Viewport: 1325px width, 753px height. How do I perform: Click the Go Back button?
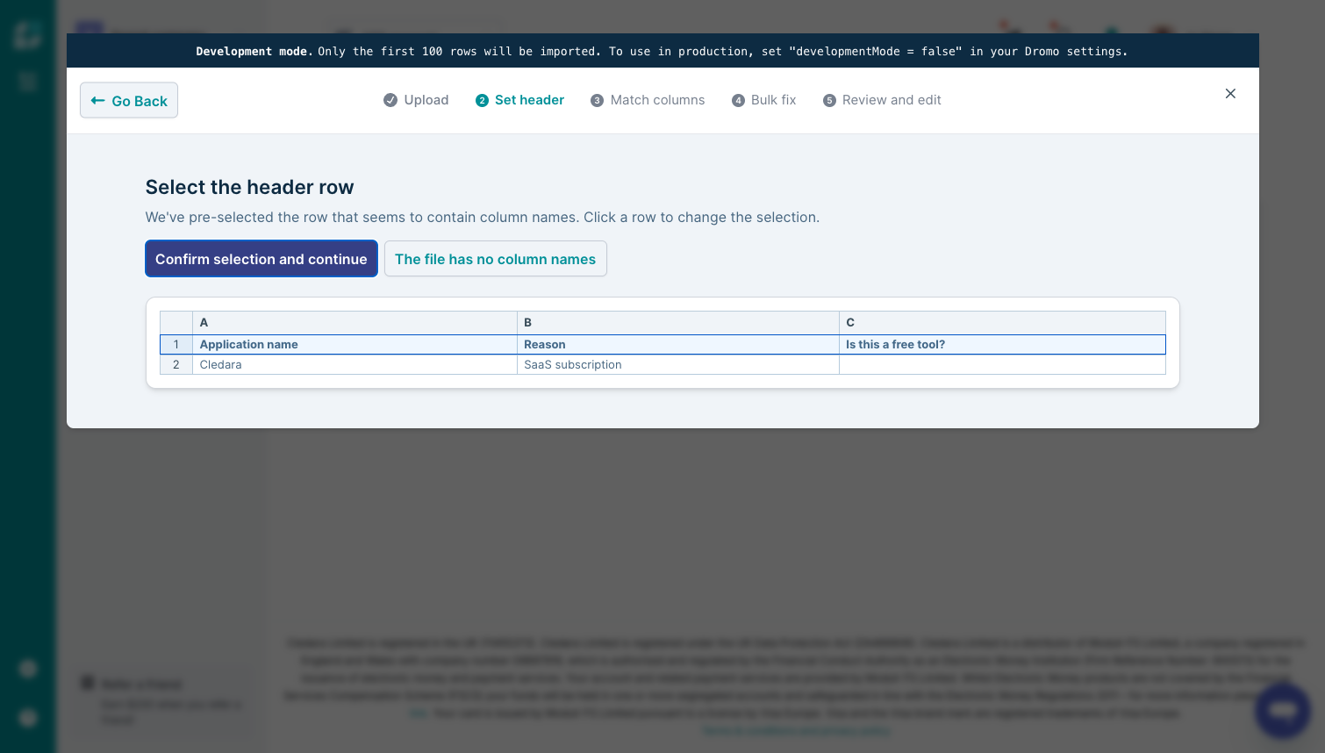[129, 100]
